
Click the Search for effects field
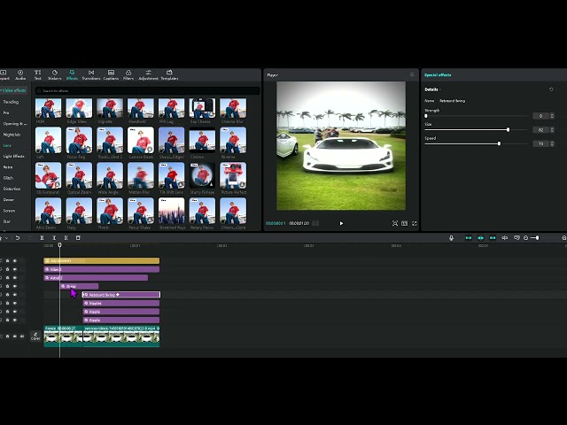(148, 90)
